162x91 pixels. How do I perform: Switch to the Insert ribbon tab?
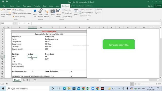pos(18,6)
